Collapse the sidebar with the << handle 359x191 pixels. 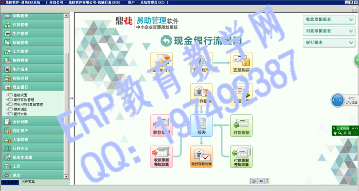click(x=72, y=98)
